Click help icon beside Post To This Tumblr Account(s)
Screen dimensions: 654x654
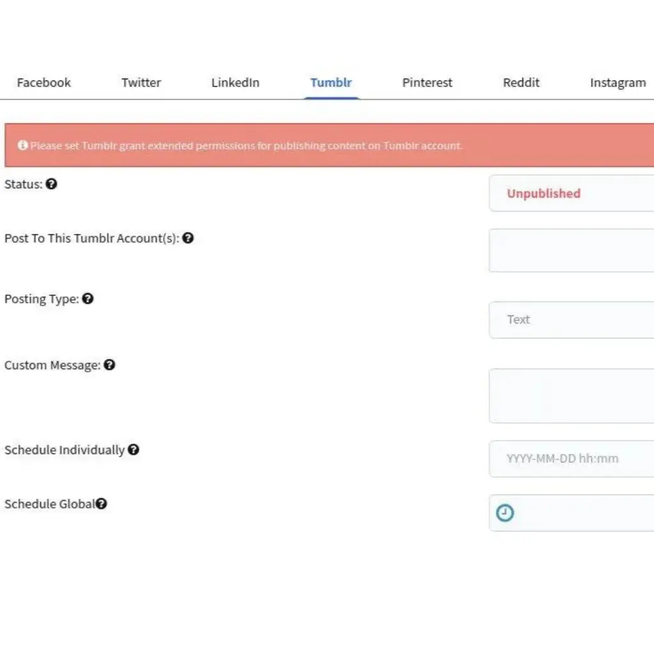(188, 238)
